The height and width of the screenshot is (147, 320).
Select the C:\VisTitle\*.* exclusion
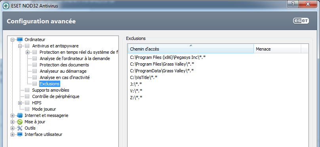click(144, 77)
